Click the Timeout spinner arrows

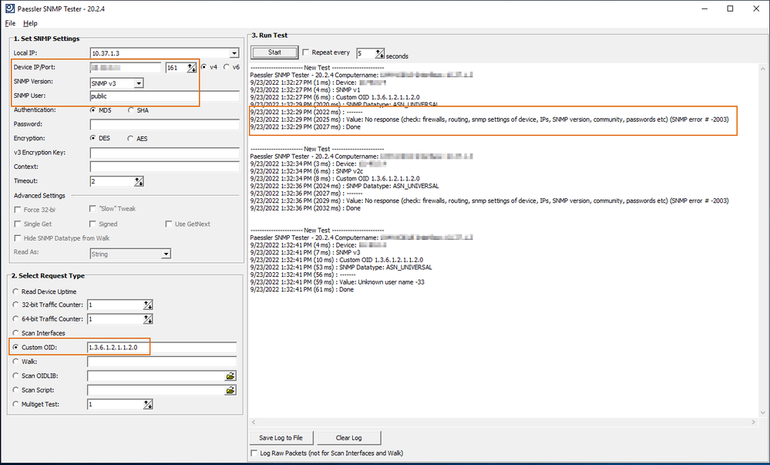[139, 181]
